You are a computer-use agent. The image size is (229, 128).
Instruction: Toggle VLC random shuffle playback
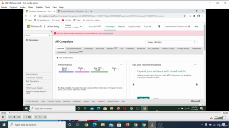click(45, 117)
